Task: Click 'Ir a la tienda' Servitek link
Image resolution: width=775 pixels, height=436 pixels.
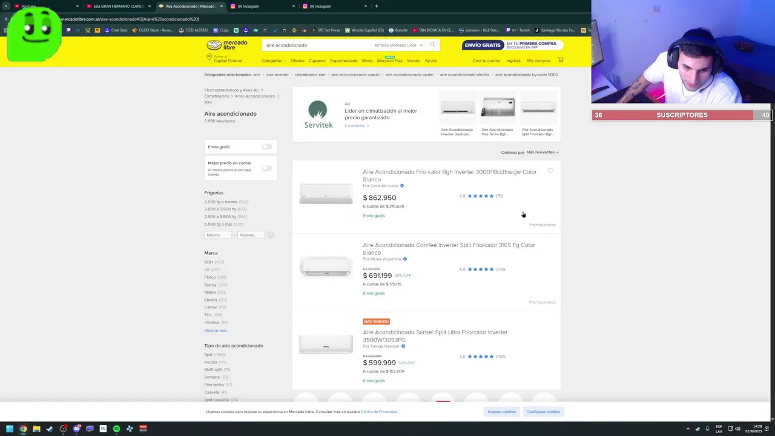Action: pyautogui.click(x=357, y=125)
